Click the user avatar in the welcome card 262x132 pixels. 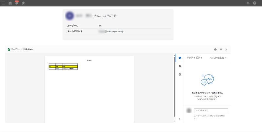click(70, 16)
